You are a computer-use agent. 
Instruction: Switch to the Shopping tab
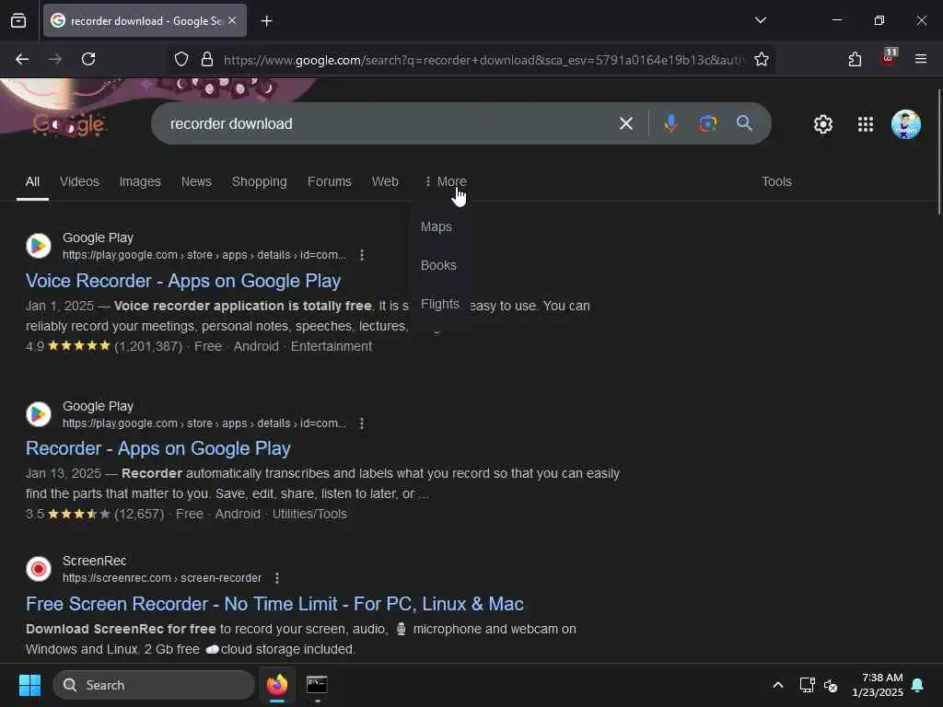(x=259, y=181)
